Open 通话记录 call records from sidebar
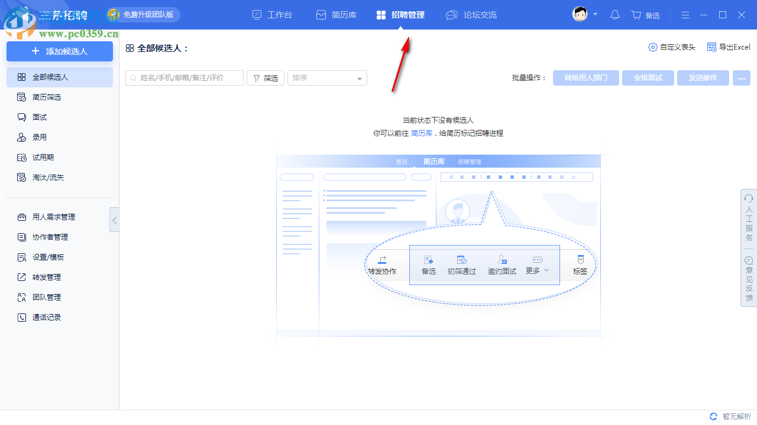Image resolution: width=757 pixels, height=425 pixels. click(40, 317)
